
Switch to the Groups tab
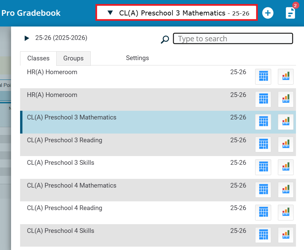pyautogui.click(x=73, y=58)
